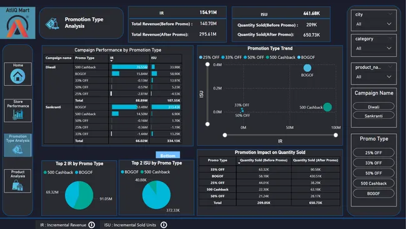Click Quantity Sold (After Promo) column header

315,160
